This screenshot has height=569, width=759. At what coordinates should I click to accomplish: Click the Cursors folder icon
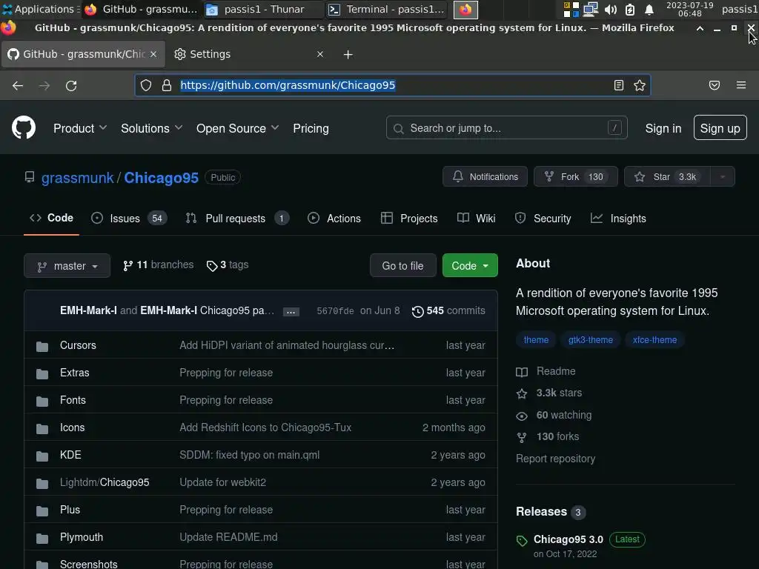tap(42, 347)
